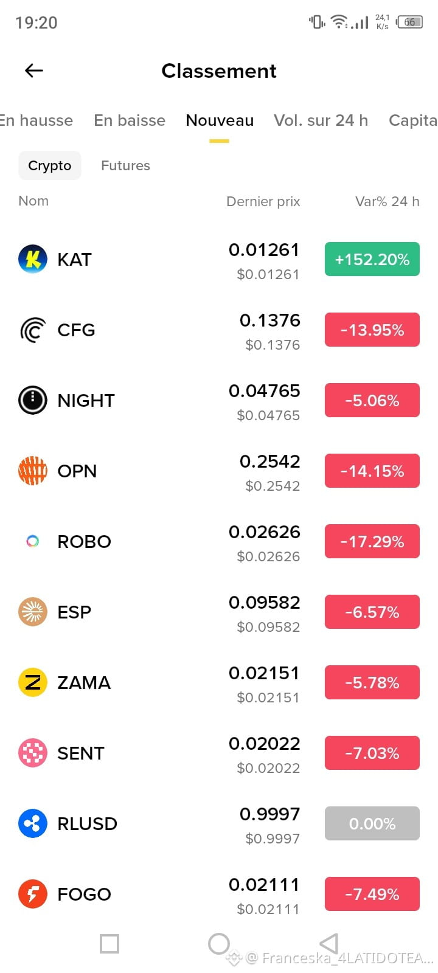This screenshot has height=973, width=438.
Task: Open the En baisse tab
Action: 130,120
